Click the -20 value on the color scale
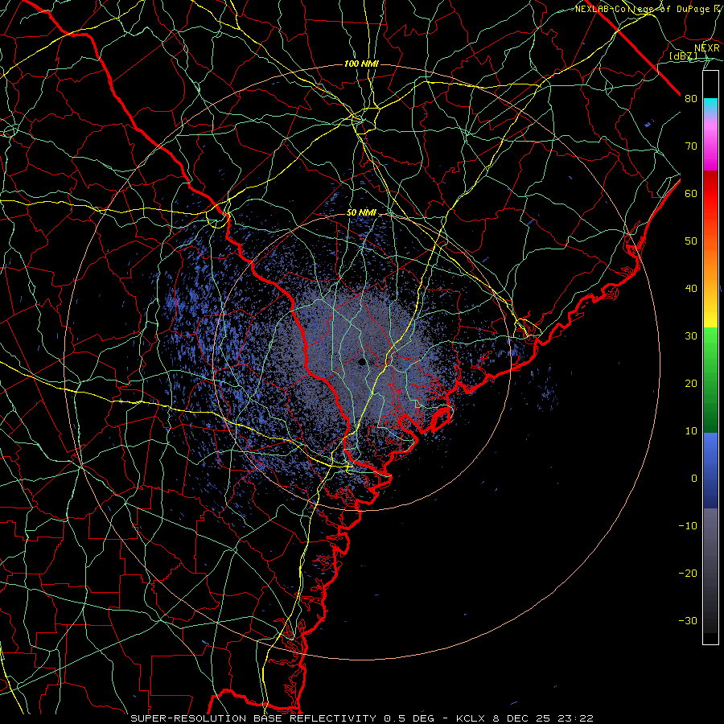The width and height of the screenshot is (724, 724). (x=688, y=574)
